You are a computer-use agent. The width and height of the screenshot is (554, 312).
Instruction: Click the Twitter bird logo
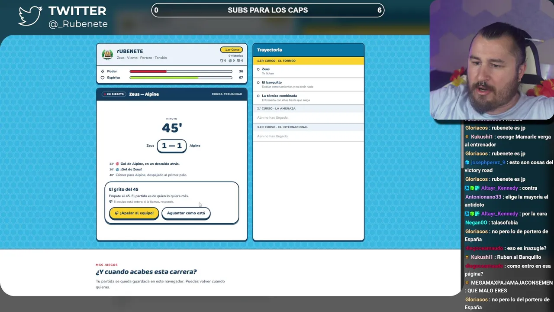[x=30, y=16]
